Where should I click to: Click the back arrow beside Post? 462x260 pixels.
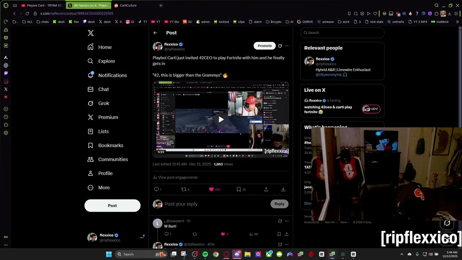[x=155, y=33]
